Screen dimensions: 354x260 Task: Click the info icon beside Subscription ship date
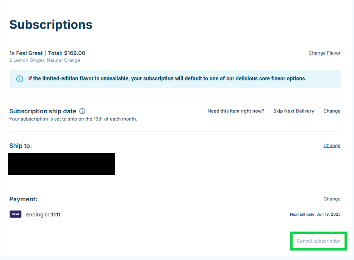tap(82, 111)
